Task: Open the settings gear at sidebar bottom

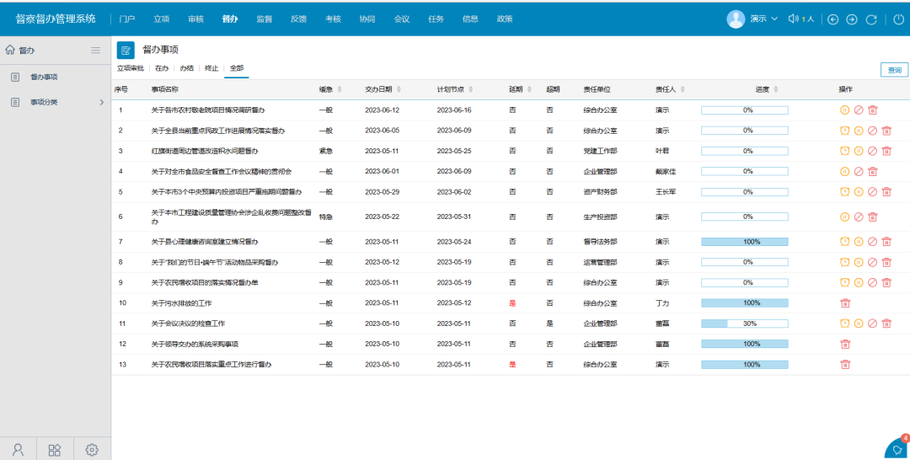Action: [x=92, y=449]
